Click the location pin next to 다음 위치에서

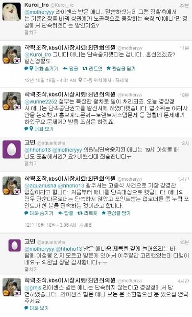(x=80, y=80)
